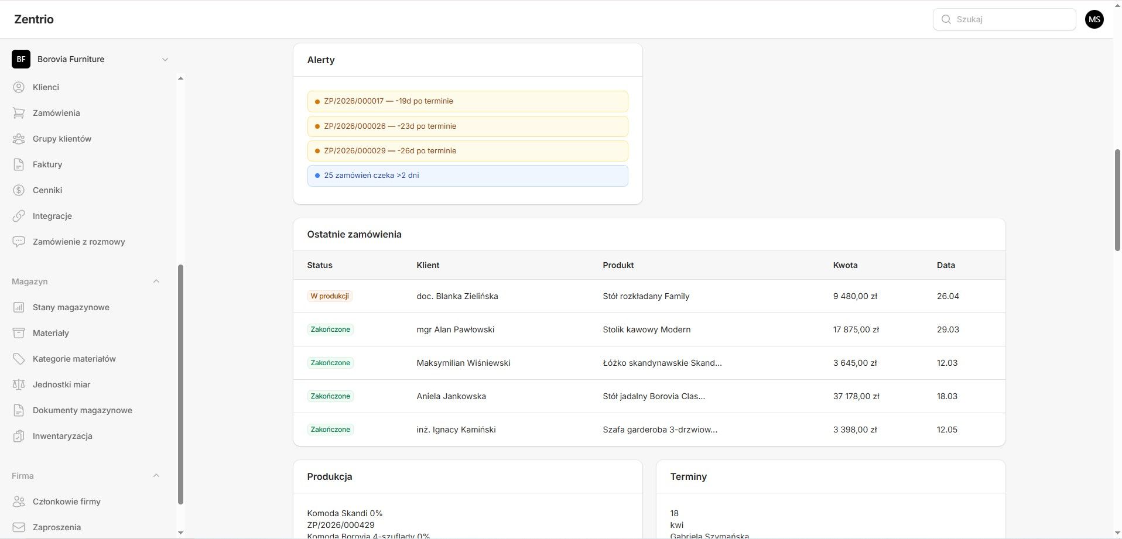Open the MS user avatar menu
This screenshot has height=539, width=1122.
pyautogui.click(x=1094, y=19)
